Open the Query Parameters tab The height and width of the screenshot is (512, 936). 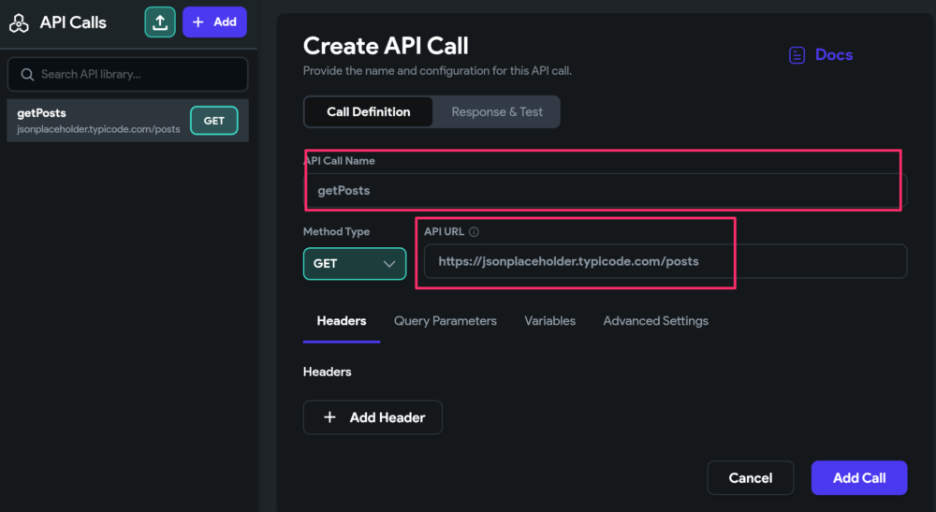point(446,321)
